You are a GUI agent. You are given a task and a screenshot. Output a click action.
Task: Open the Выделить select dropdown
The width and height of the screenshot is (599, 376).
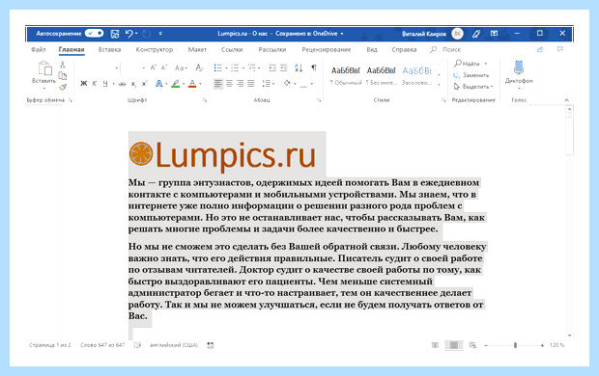tap(473, 87)
